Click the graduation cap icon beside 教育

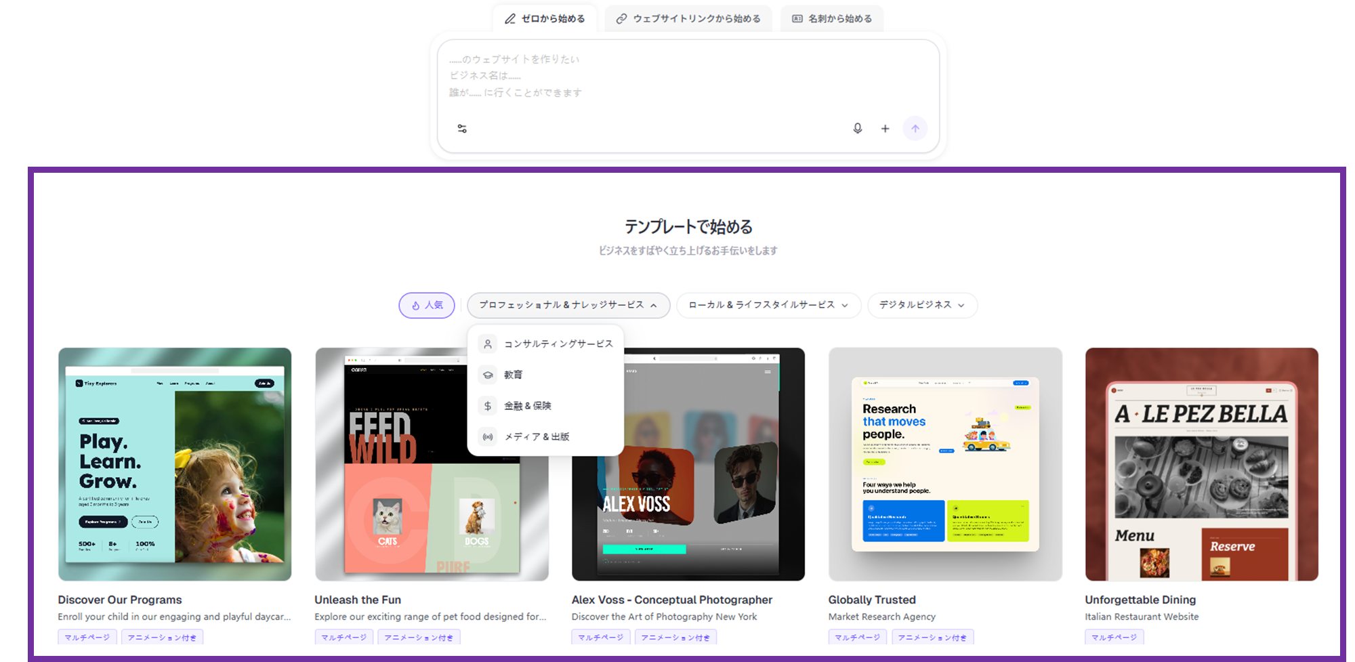pos(488,375)
